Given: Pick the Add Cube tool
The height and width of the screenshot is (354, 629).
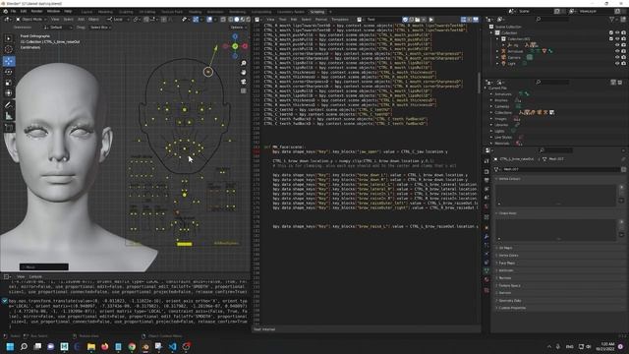Looking at the screenshot, I should [9, 128].
